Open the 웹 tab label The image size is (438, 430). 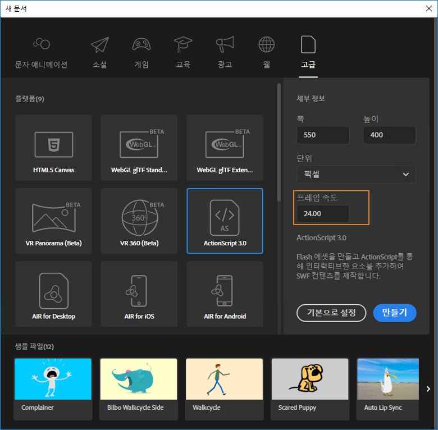tap(267, 65)
